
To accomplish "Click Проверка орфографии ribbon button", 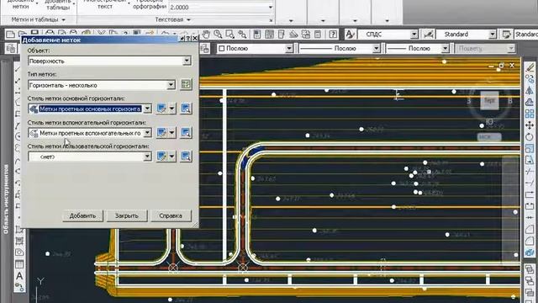I will coord(150,4).
